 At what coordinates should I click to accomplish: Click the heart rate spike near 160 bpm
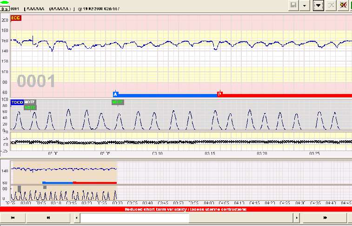click(33, 39)
